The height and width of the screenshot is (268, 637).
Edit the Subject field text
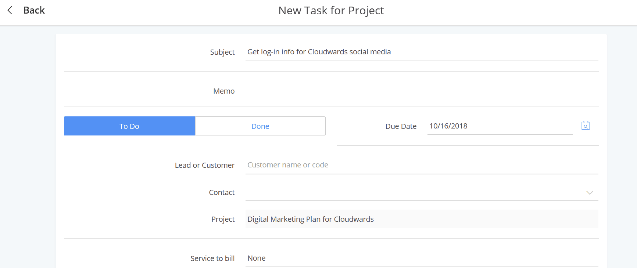pyautogui.click(x=422, y=52)
